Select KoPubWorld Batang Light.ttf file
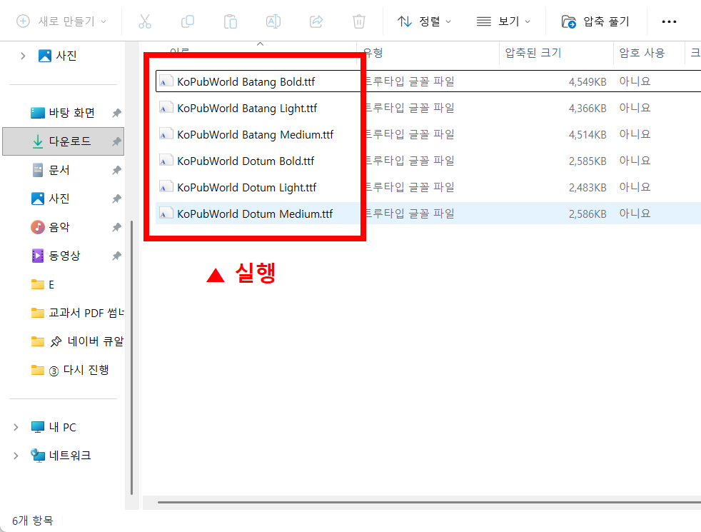Image resolution: width=701 pixels, height=532 pixels. [247, 109]
